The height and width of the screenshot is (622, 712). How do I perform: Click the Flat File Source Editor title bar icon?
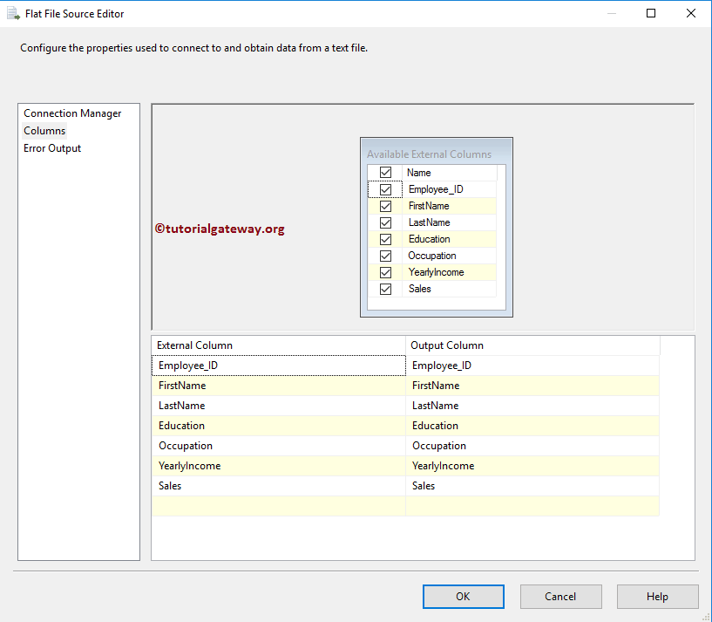pos(12,13)
